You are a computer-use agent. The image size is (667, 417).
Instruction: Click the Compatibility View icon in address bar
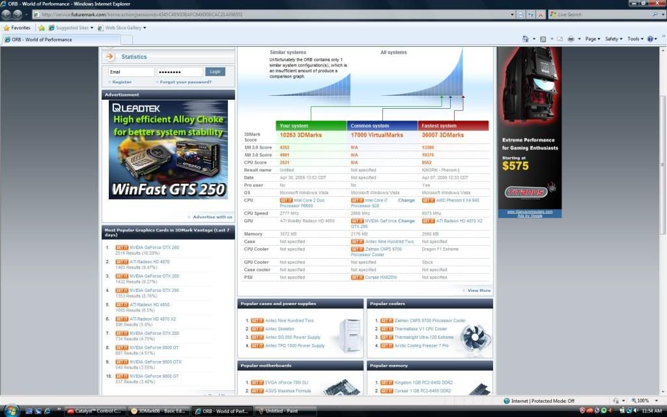click(520, 14)
